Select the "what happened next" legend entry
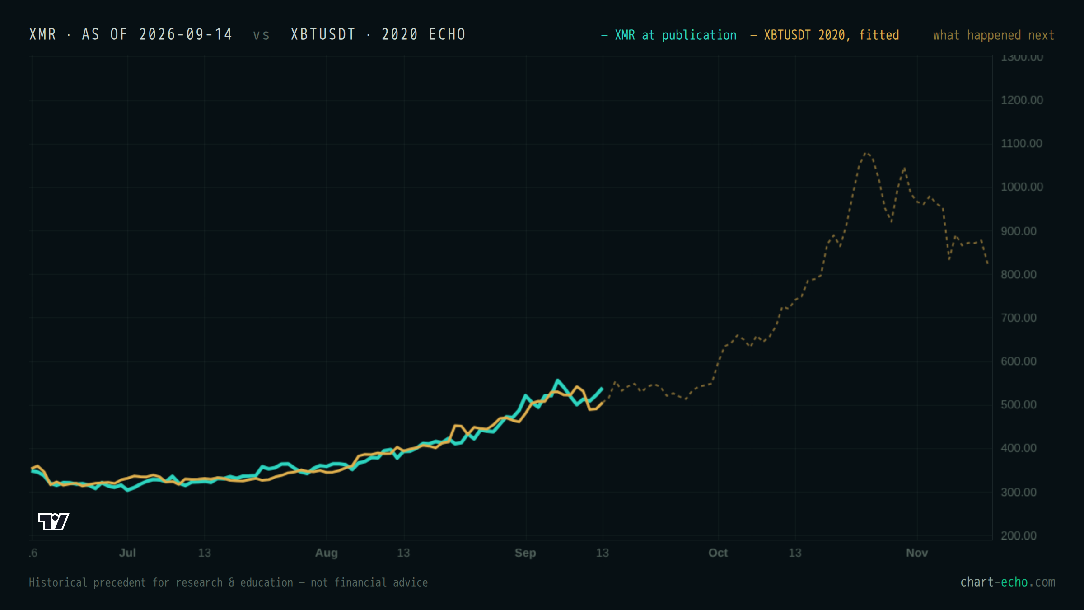The image size is (1084, 610). click(x=984, y=35)
